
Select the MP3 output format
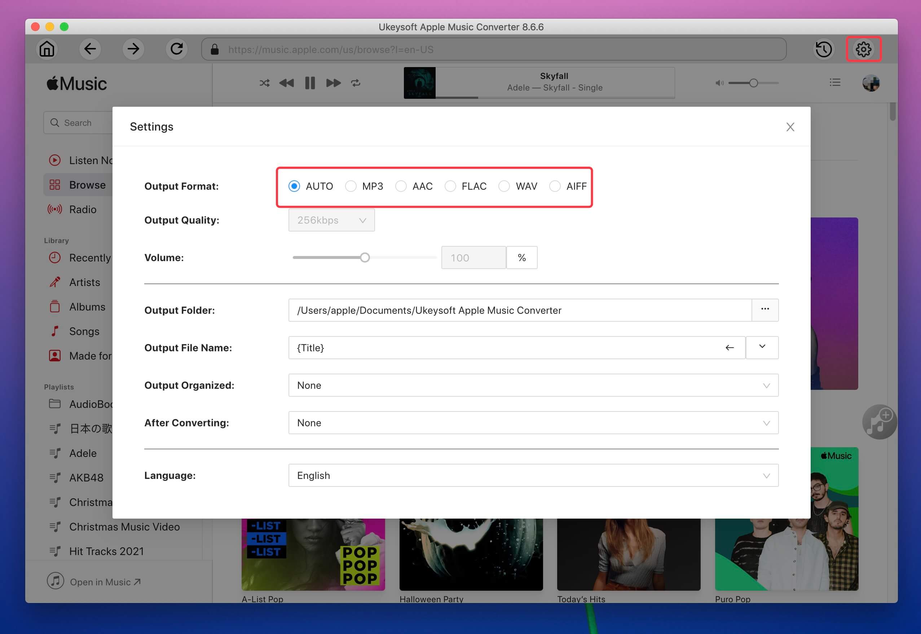(x=351, y=186)
